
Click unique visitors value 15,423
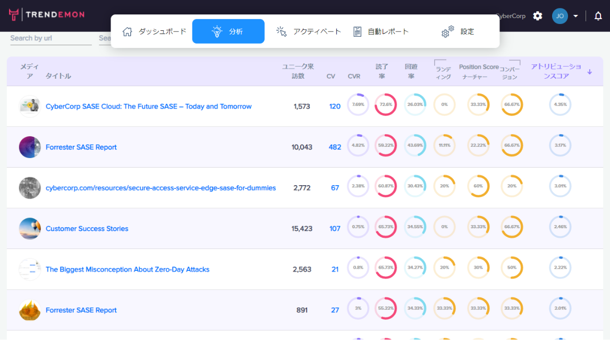pyautogui.click(x=302, y=229)
